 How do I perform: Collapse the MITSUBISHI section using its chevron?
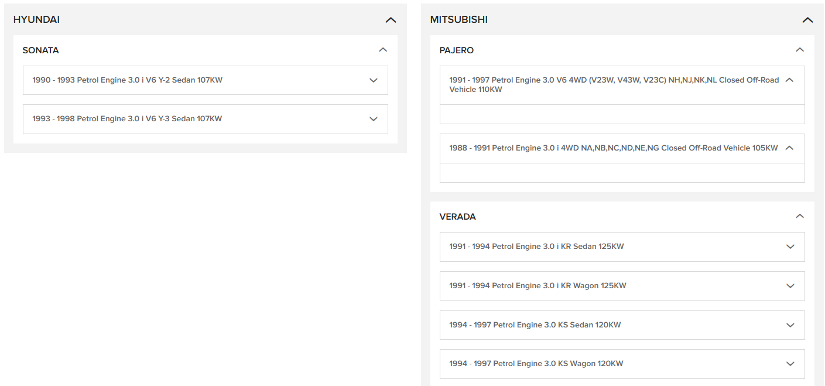(807, 20)
